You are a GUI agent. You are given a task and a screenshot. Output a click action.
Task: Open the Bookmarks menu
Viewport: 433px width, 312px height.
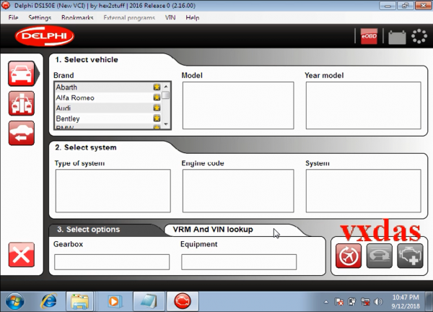77,17
